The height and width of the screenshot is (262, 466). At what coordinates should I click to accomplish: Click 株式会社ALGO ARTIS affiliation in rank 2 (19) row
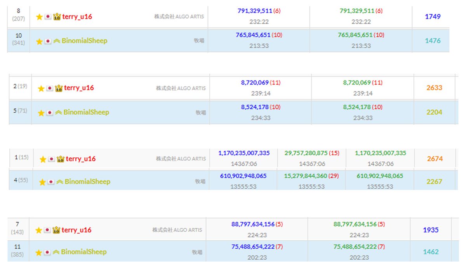coord(181,88)
